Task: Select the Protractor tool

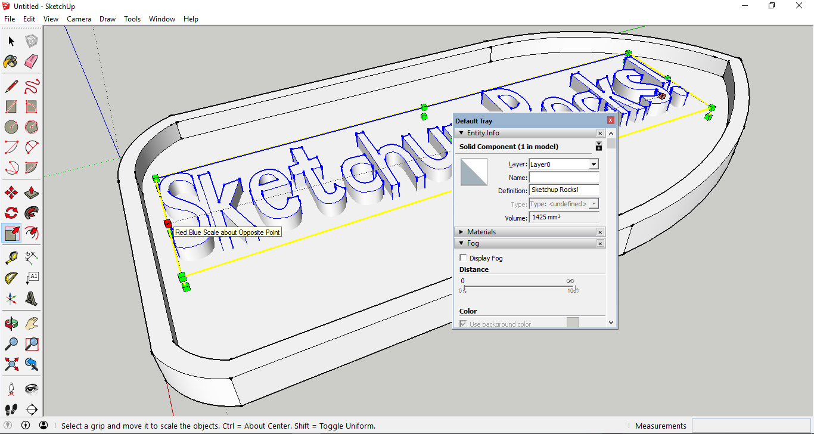Action: tap(11, 278)
